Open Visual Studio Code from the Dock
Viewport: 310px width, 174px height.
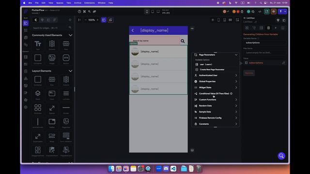tap(173, 169)
